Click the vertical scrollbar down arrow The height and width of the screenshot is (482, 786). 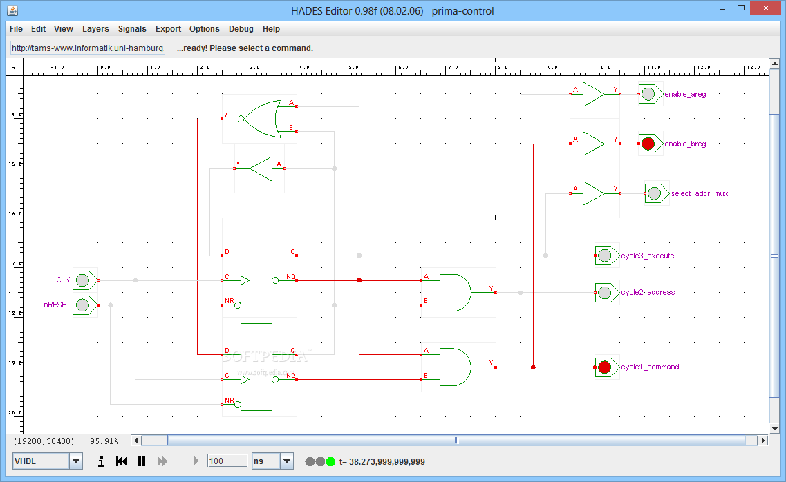pos(774,428)
